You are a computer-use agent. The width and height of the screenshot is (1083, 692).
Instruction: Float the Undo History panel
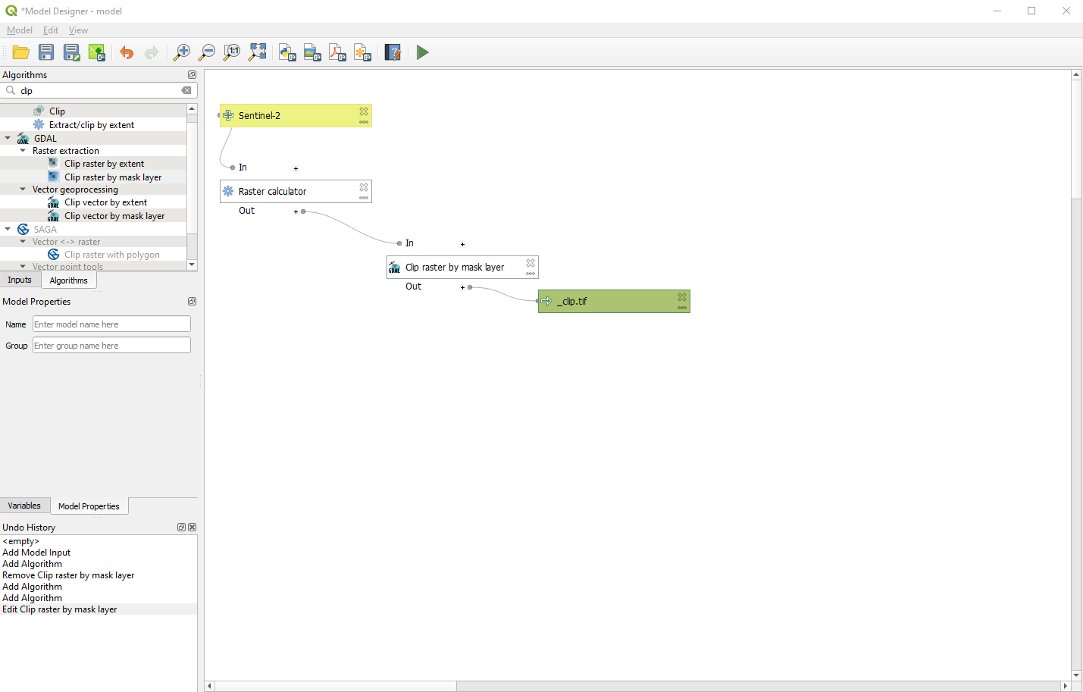181,527
